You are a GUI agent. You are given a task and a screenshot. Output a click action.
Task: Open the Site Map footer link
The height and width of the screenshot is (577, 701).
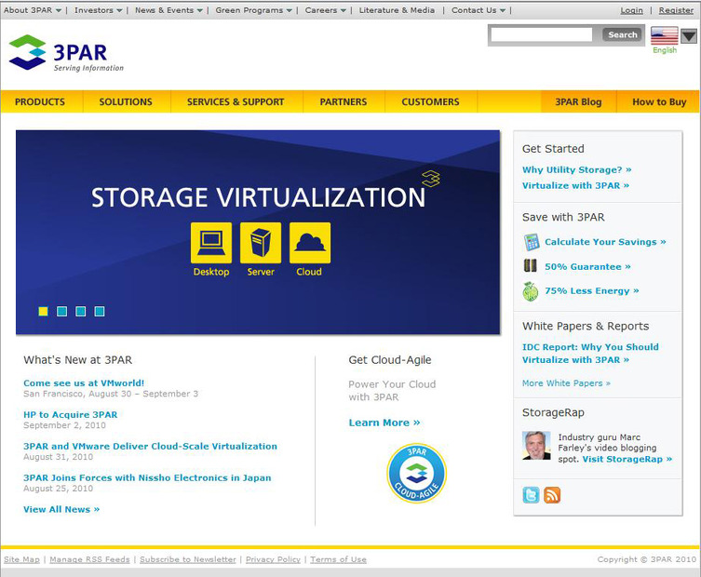pyautogui.click(x=21, y=559)
